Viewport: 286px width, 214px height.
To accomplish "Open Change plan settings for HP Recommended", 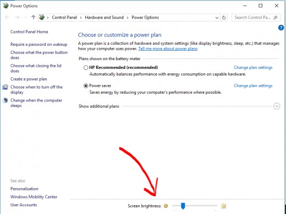I will (x=253, y=67).
